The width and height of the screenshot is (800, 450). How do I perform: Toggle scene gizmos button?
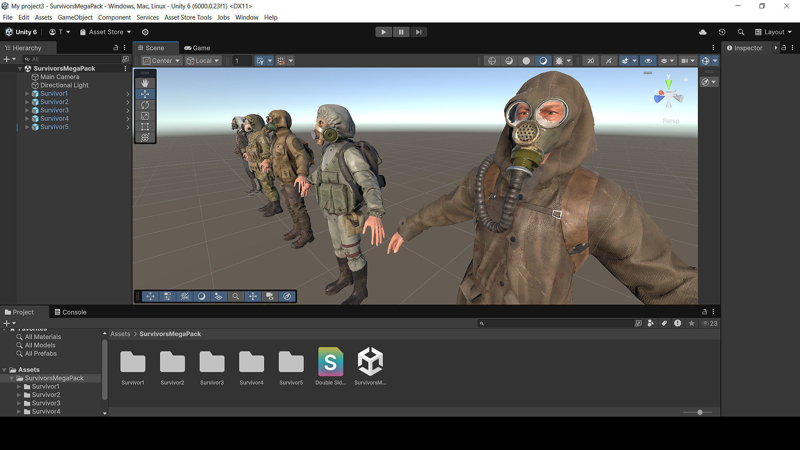(x=705, y=61)
